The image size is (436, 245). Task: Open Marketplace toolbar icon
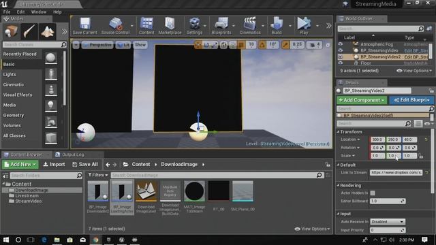[170, 26]
